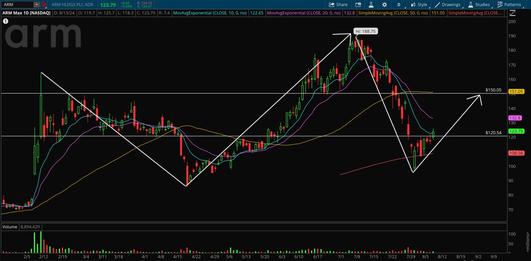The height and width of the screenshot is (261, 531).
Task: Click the drawing tool icon right of study labels
Action: (x=512, y=13)
